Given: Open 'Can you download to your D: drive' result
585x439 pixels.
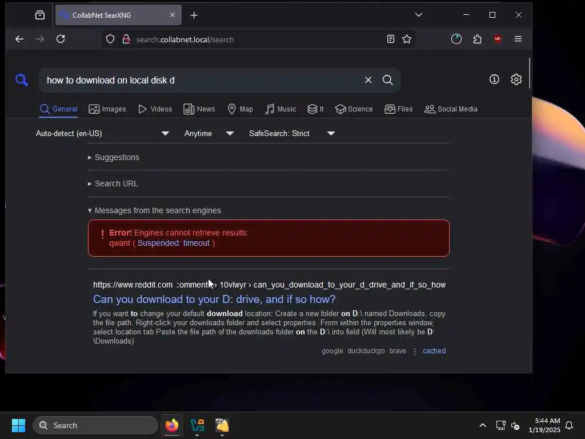Looking at the screenshot, I should (x=214, y=300).
